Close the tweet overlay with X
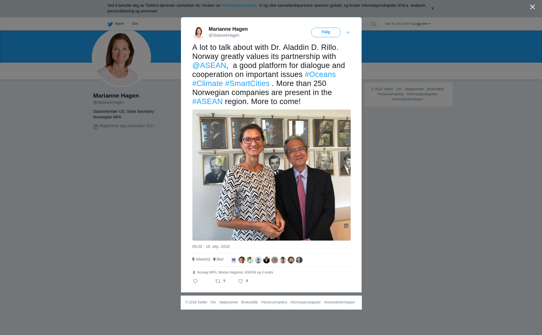 tap(532, 7)
